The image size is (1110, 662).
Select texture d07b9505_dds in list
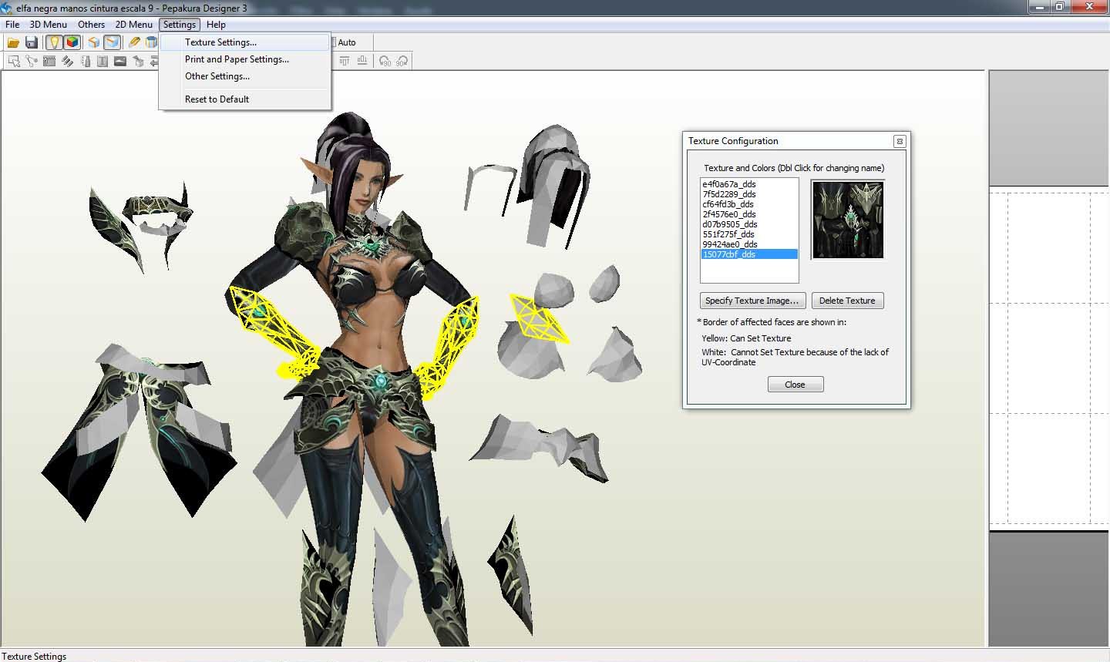(x=748, y=224)
